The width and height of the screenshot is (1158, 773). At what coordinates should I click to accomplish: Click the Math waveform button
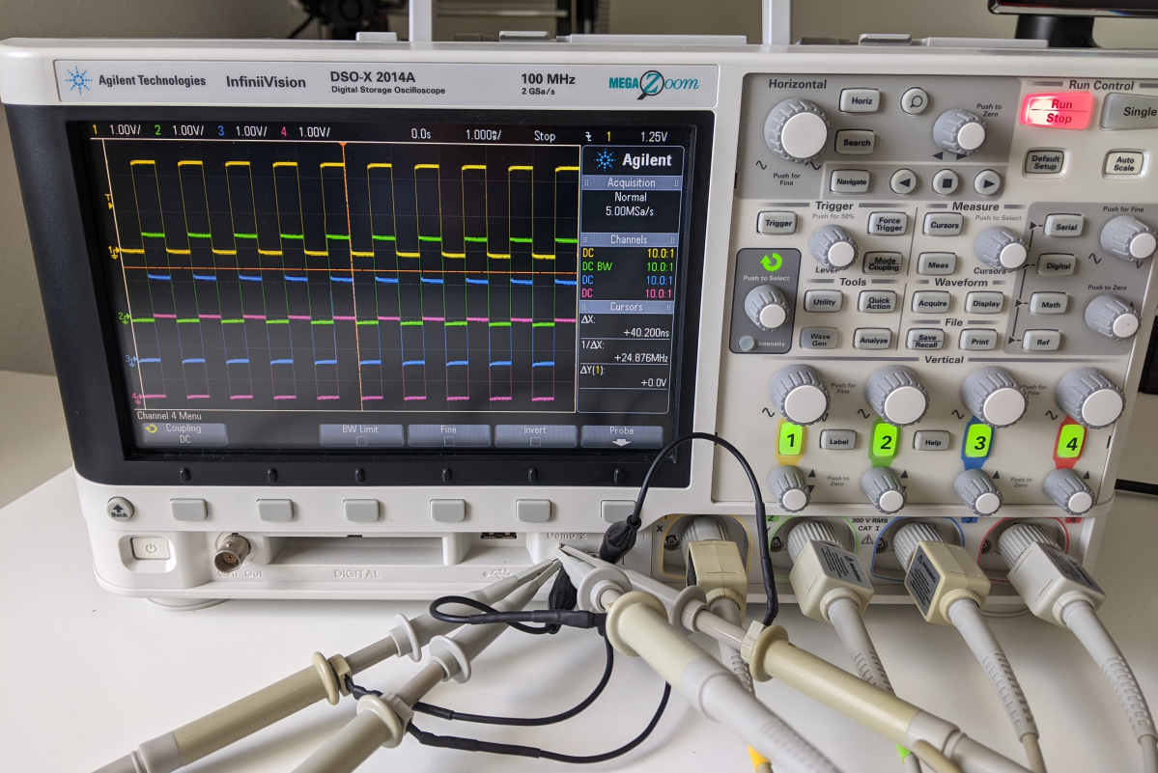click(x=1050, y=304)
